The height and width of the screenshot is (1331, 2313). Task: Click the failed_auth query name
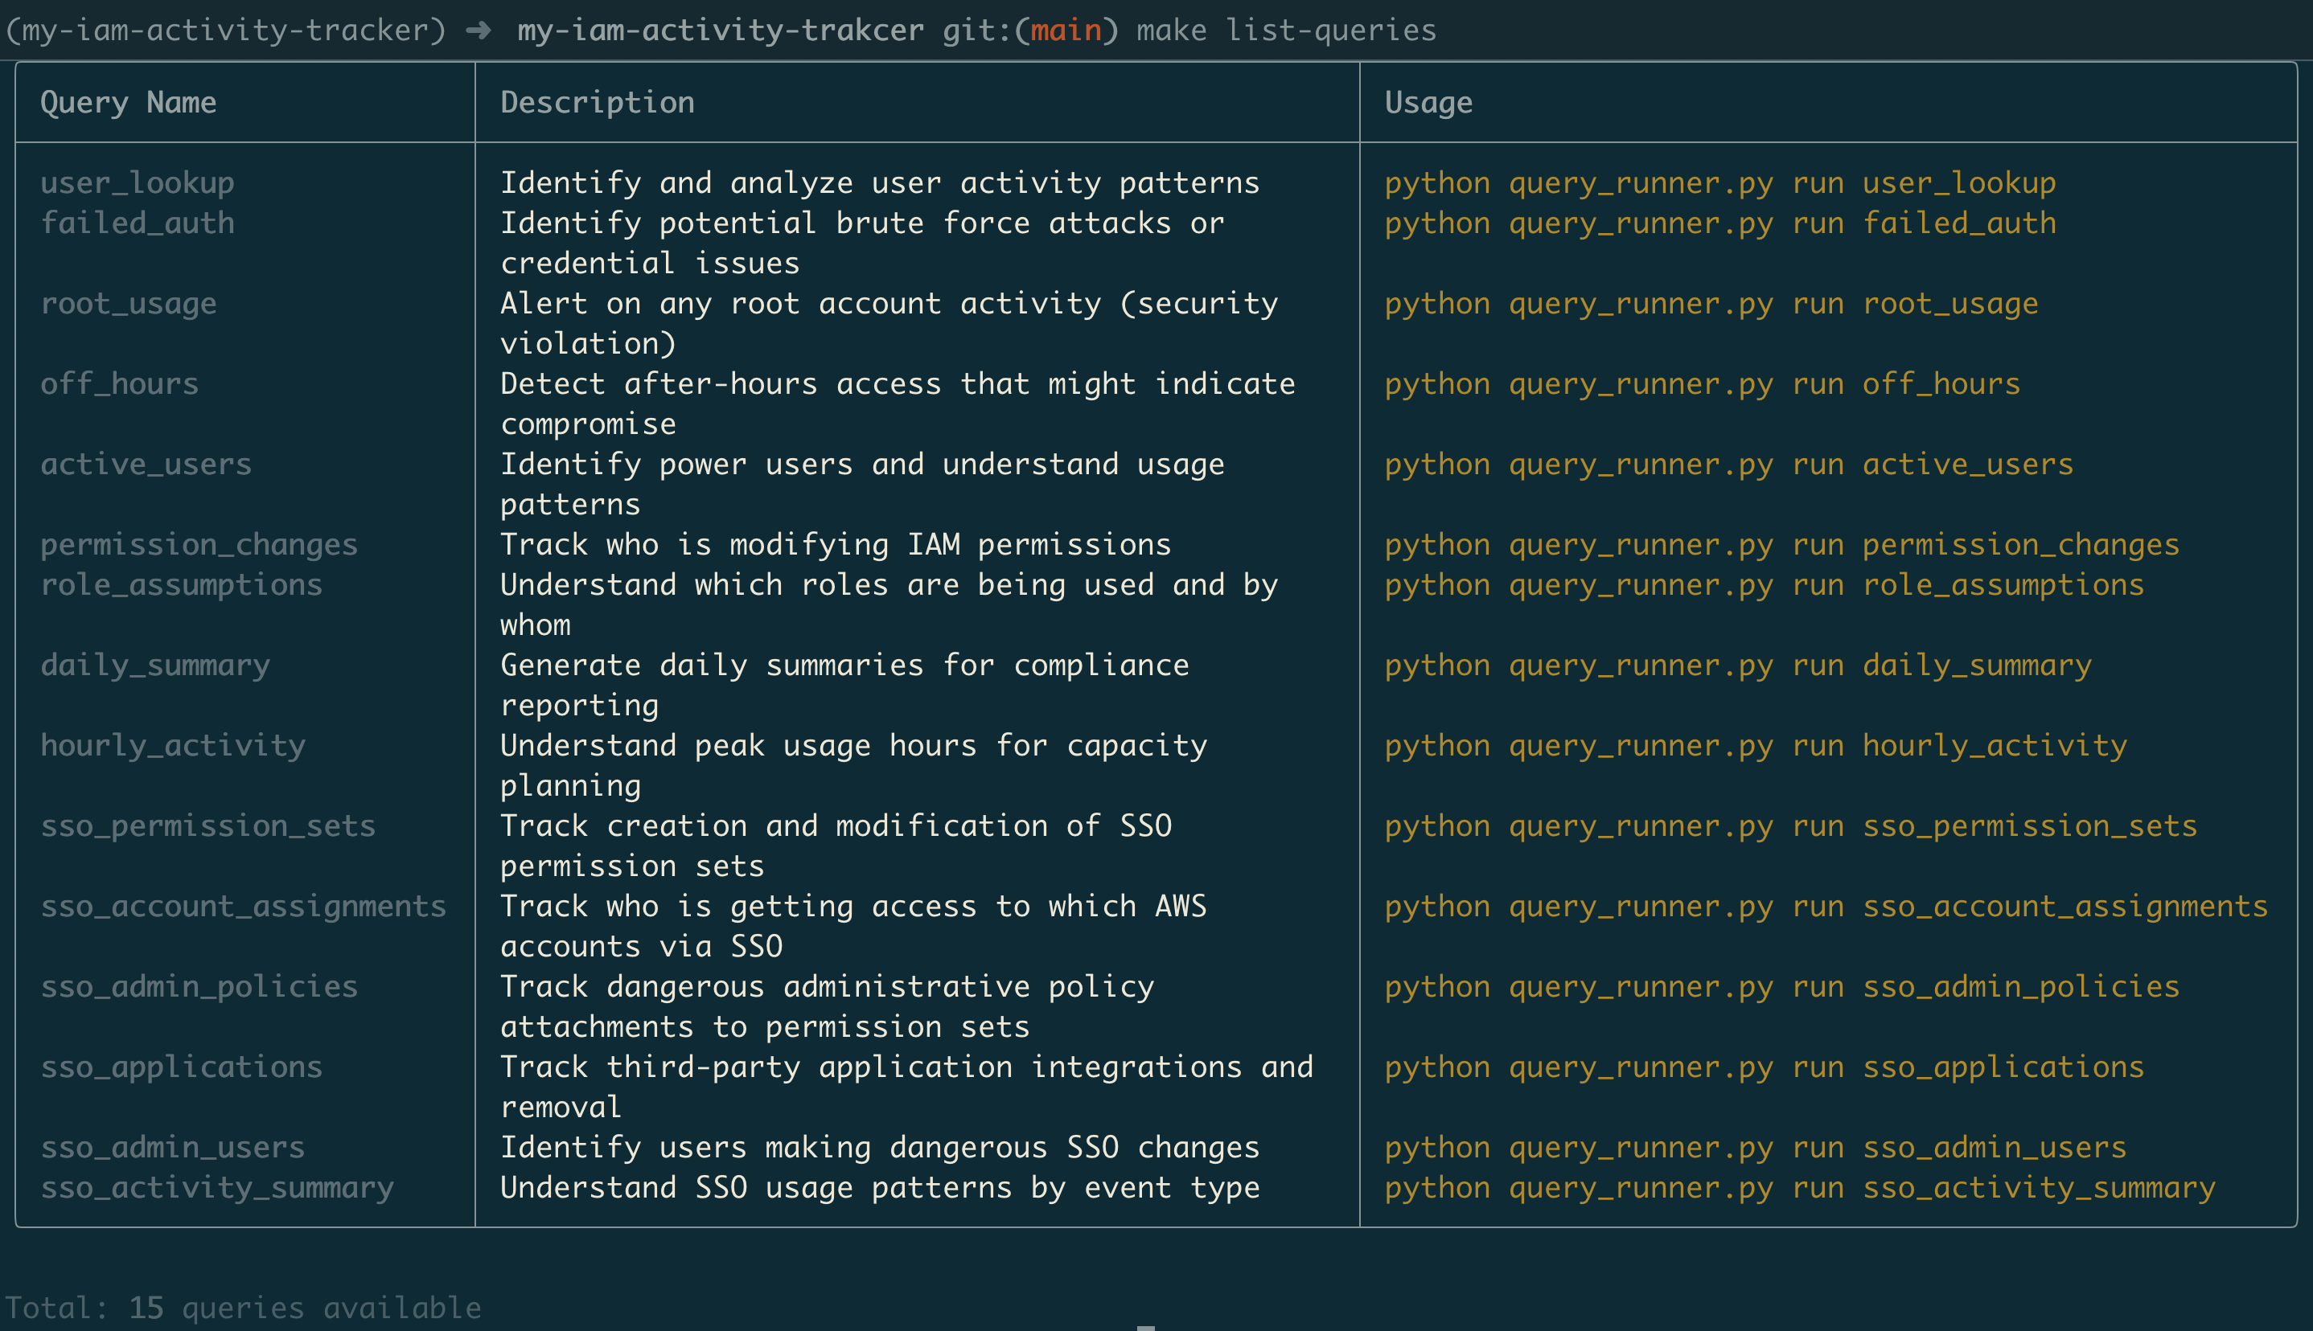[138, 223]
